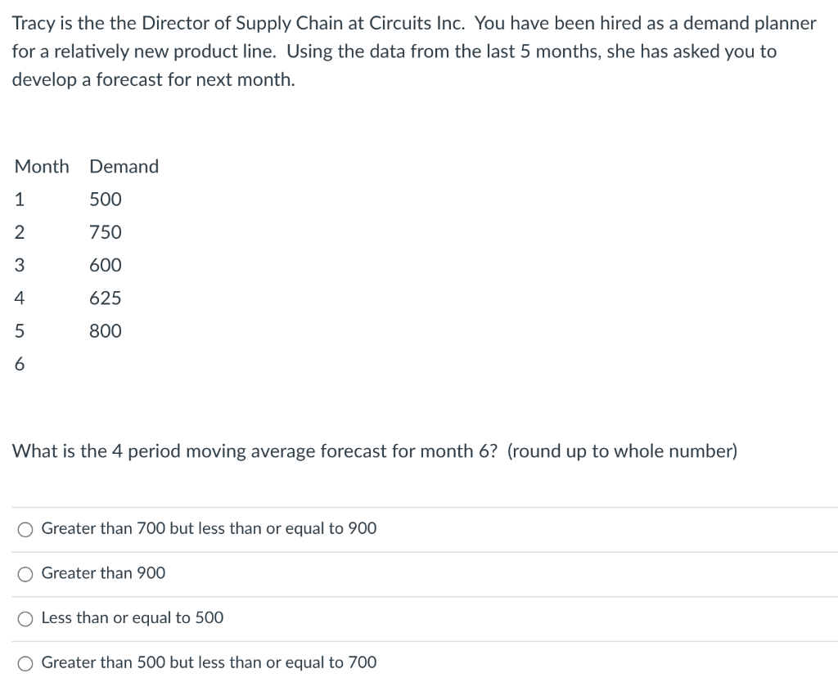
Task: Click the row label for month 6
Action: (19, 363)
